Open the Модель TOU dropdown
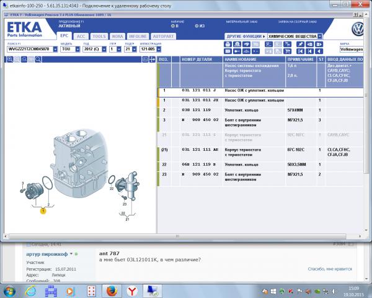This screenshot has height=298, width=372. (77, 49)
